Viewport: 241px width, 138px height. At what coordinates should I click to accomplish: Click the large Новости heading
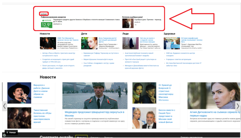pos(48,77)
